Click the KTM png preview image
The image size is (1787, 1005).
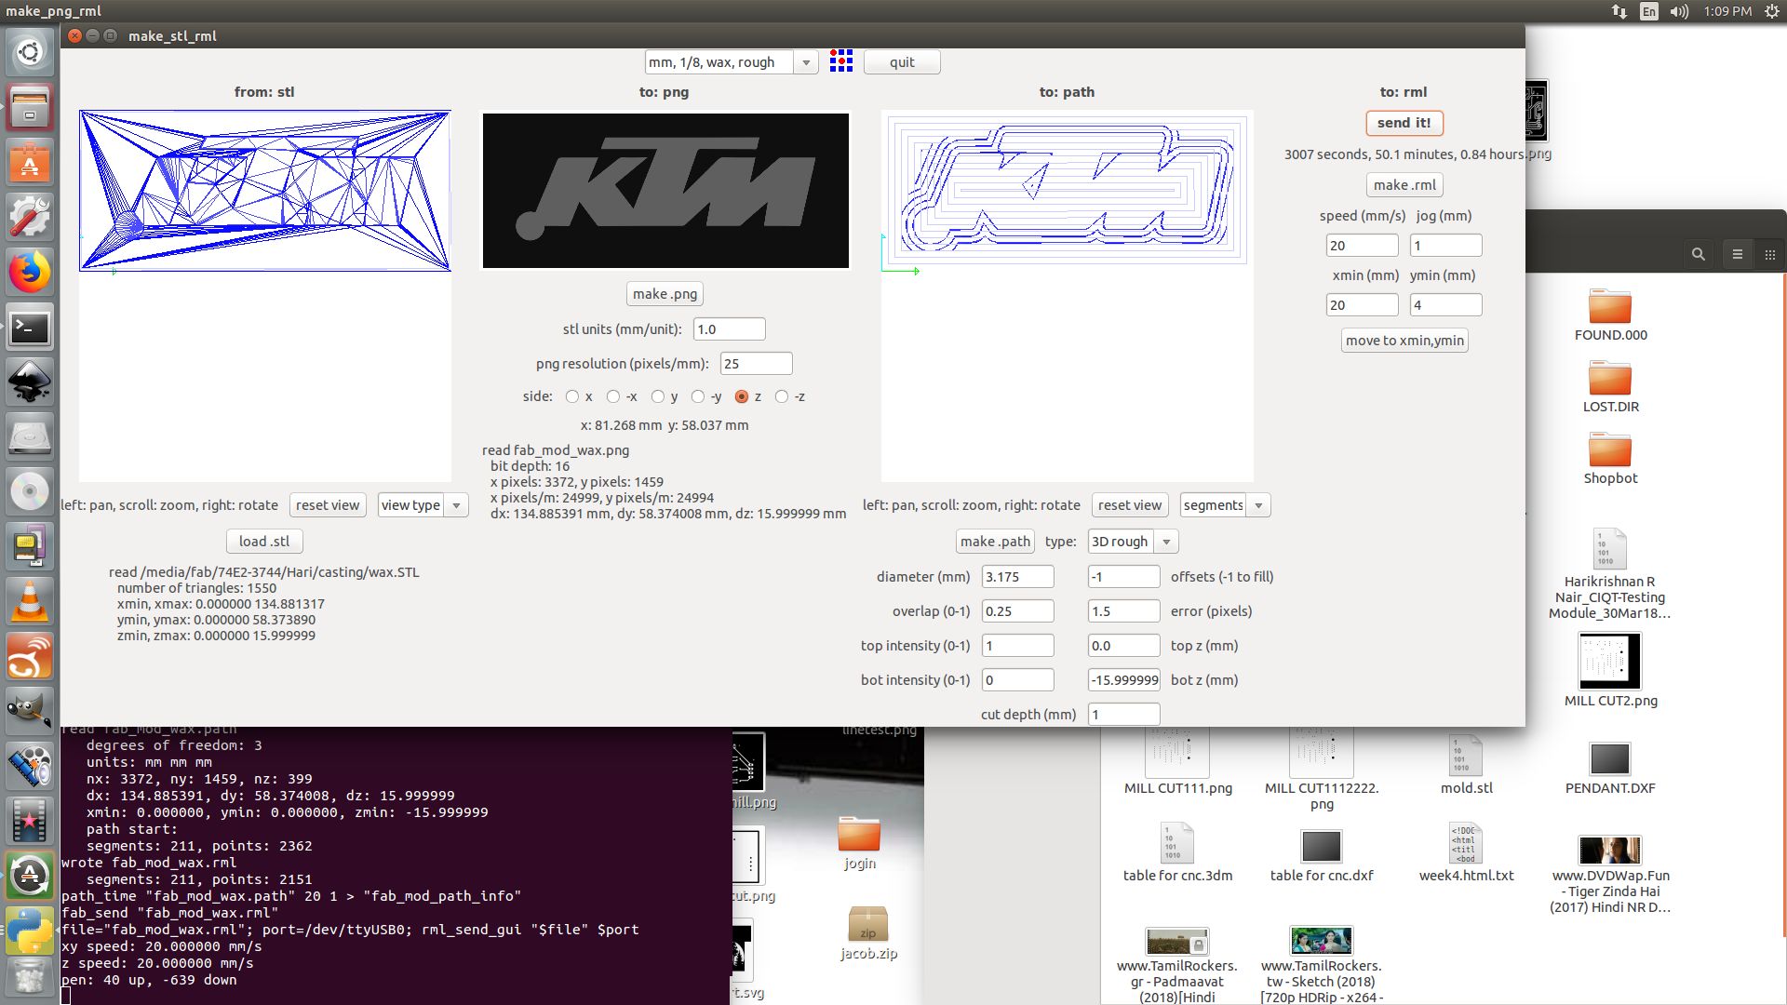click(665, 190)
